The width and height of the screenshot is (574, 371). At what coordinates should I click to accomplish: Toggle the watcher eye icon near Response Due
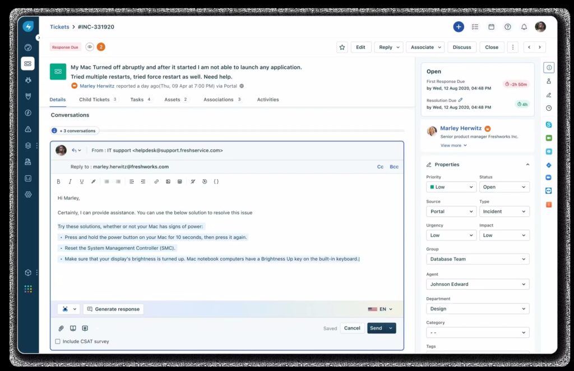coord(90,47)
